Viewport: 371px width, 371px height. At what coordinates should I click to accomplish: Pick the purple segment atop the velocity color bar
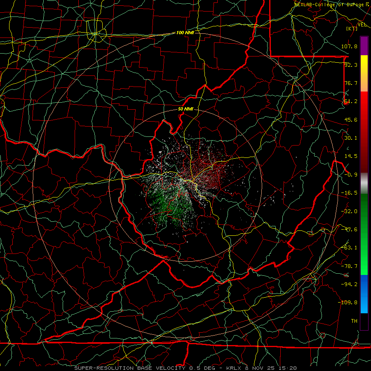(364, 46)
